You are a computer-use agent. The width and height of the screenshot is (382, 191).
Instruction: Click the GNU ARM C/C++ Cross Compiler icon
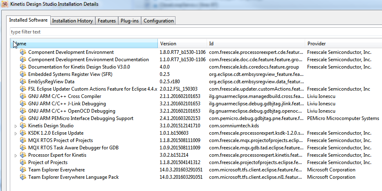23,96
